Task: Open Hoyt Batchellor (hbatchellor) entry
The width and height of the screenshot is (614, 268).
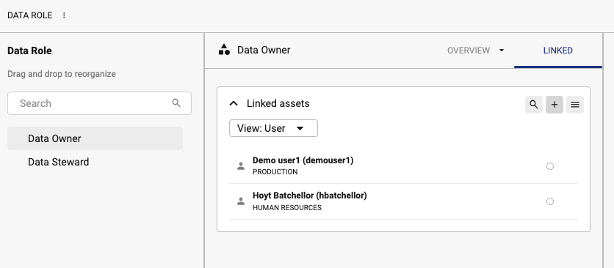Action: (310, 196)
